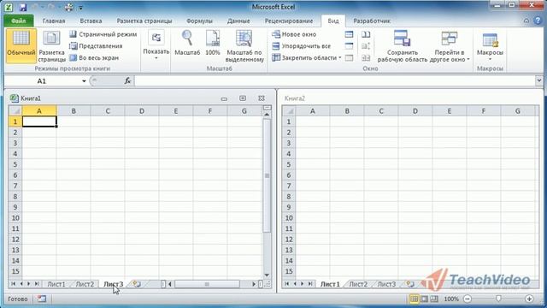547x308 pixels.
Task: Expand the quick access toolbar customize arrow
Action: click(x=80, y=8)
